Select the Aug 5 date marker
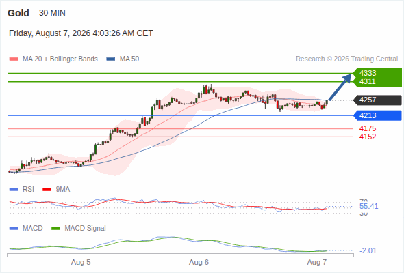Image resolution: width=404 pixels, height=273 pixels. 81,262
